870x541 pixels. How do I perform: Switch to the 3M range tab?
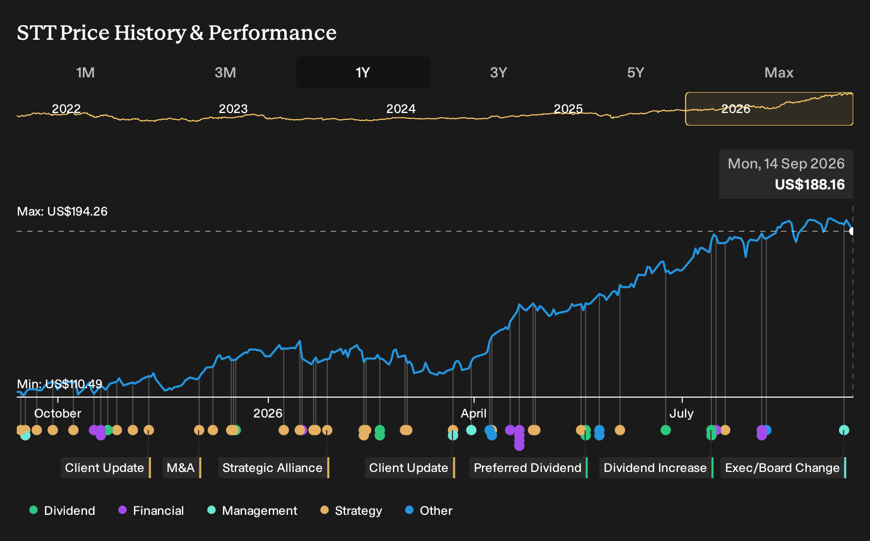[x=225, y=72]
